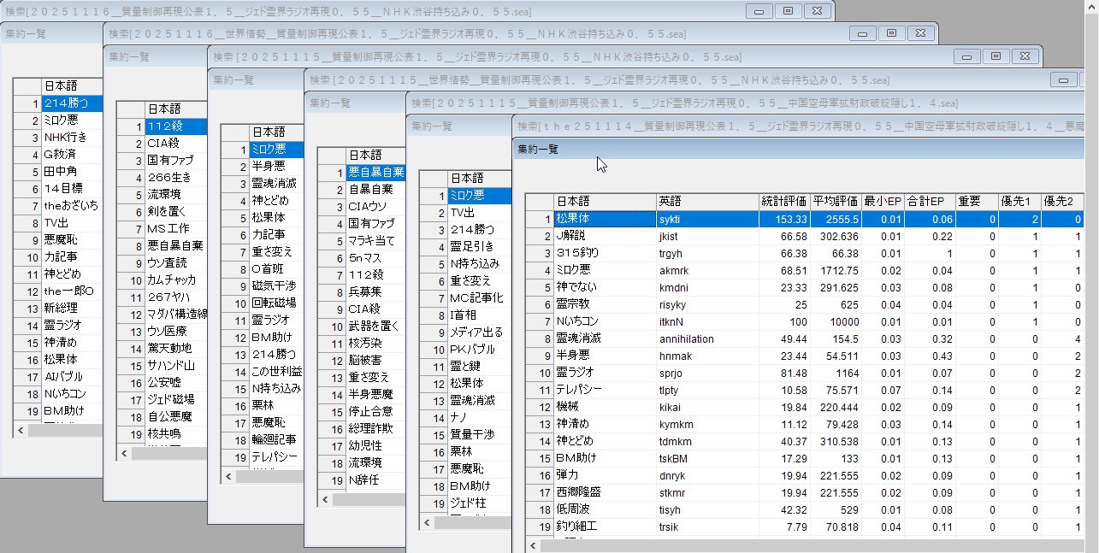Viewport: 1099px width, 553px height.
Task: Click the 優先1 column header
Action: tap(1019, 202)
